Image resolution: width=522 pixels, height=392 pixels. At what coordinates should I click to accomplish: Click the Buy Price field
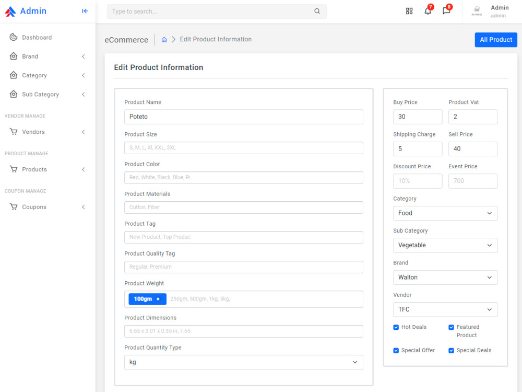[x=418, y=117]
